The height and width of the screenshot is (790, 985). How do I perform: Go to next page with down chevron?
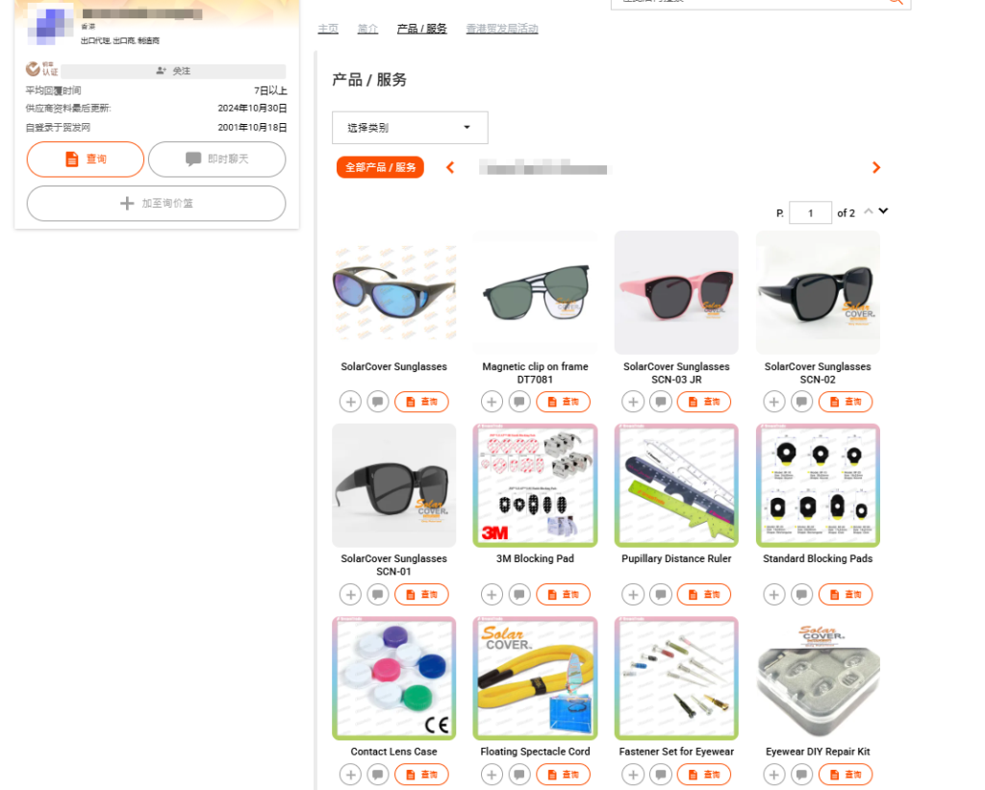884,211
